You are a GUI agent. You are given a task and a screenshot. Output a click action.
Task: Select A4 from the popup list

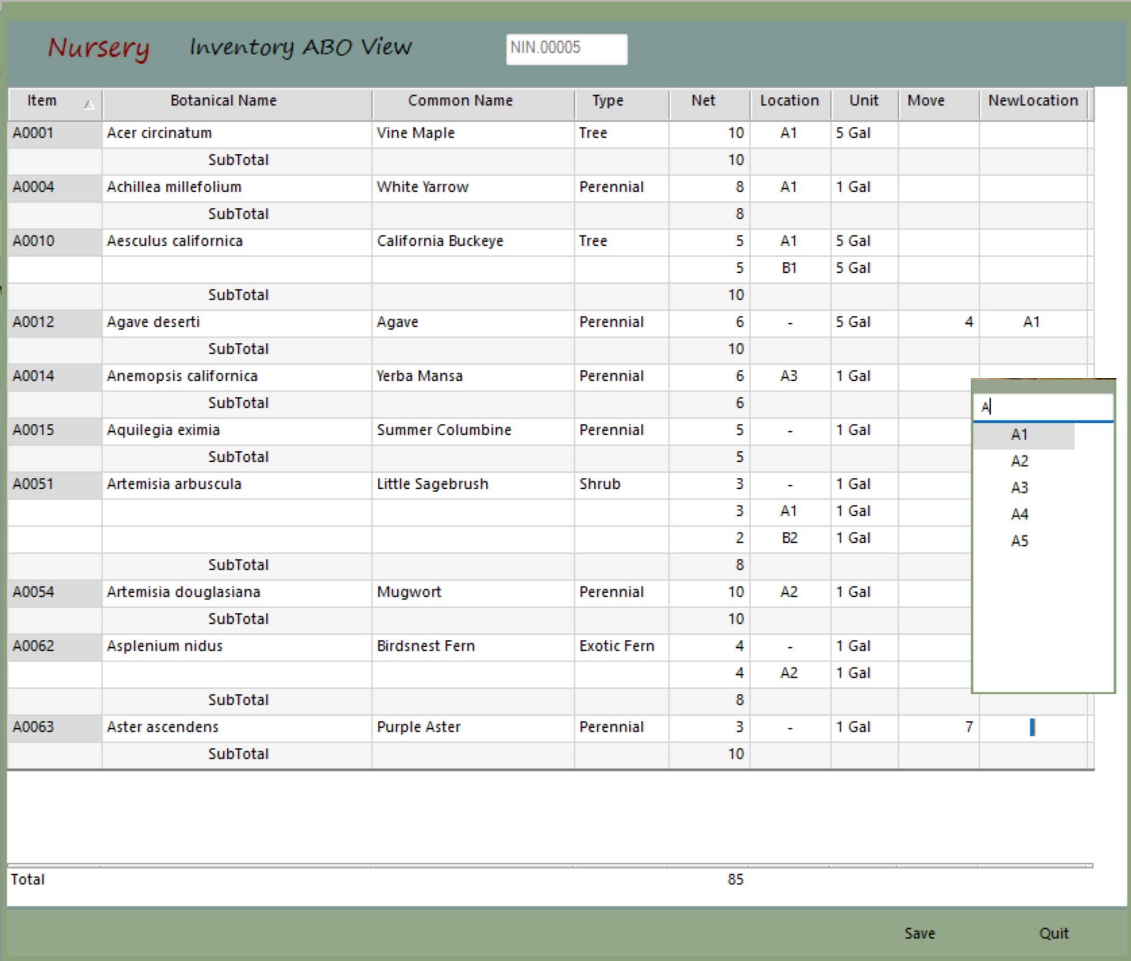1019,515
